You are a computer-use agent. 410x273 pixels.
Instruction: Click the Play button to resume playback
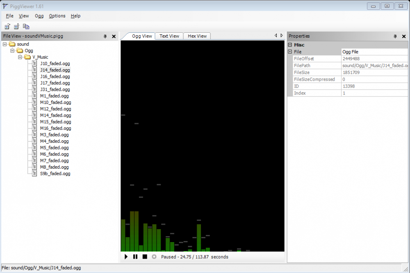[x=126, y=257]
